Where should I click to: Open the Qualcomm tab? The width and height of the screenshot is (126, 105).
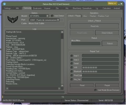[37, 8]
